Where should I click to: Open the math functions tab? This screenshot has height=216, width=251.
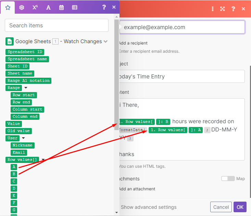pyautogui.click(x=35, y=8)
